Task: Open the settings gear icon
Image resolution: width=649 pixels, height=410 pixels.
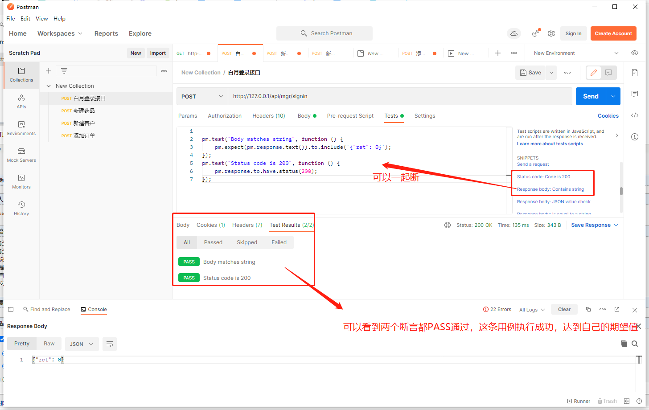Action: point(551,33)
